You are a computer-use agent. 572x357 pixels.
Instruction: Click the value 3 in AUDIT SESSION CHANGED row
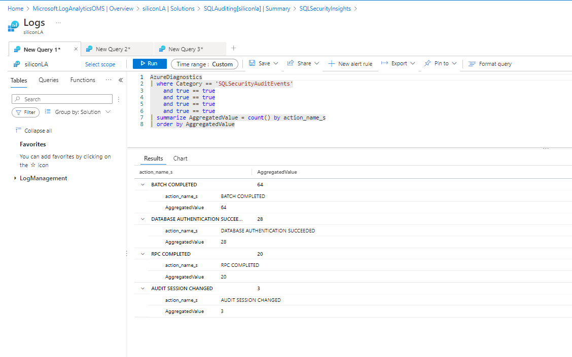(x=259, y=288)
